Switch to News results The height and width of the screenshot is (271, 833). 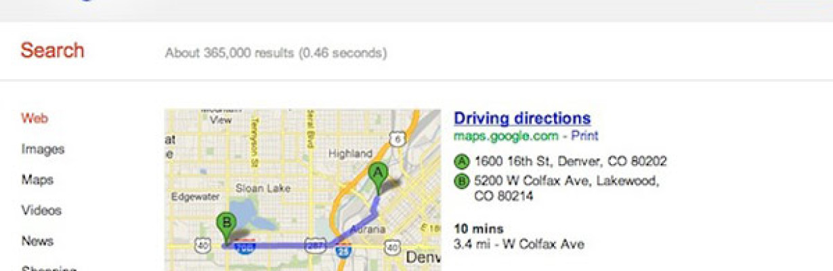[x=37, y=241]
